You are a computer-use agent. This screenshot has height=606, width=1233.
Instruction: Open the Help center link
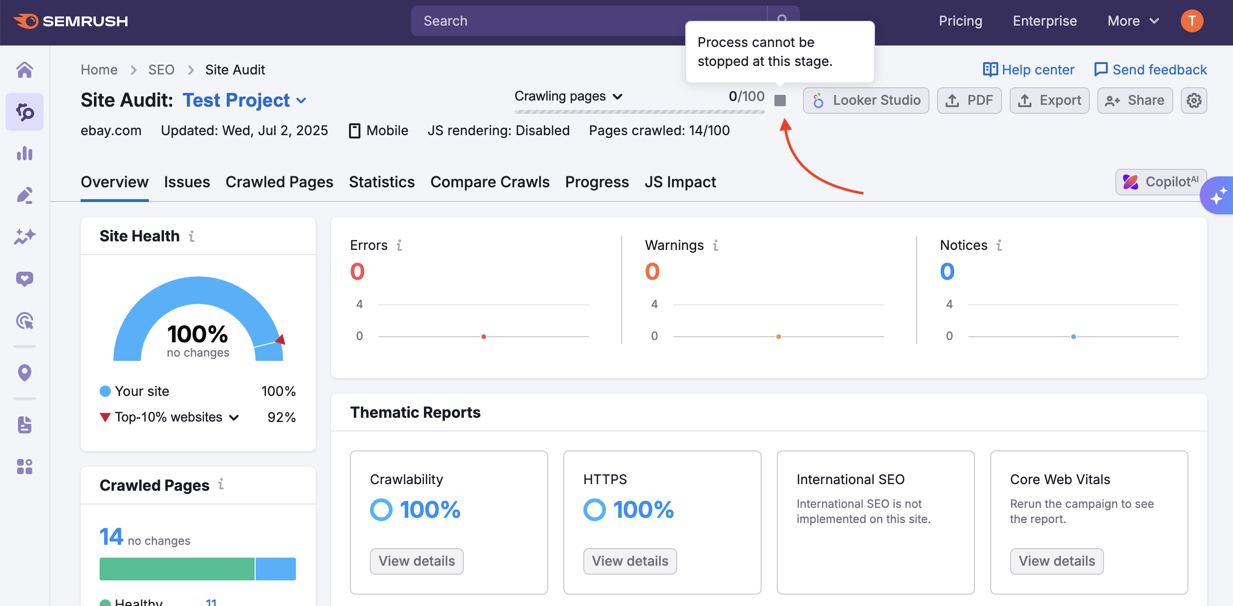pyautogui.click(x=1037, y=69)
